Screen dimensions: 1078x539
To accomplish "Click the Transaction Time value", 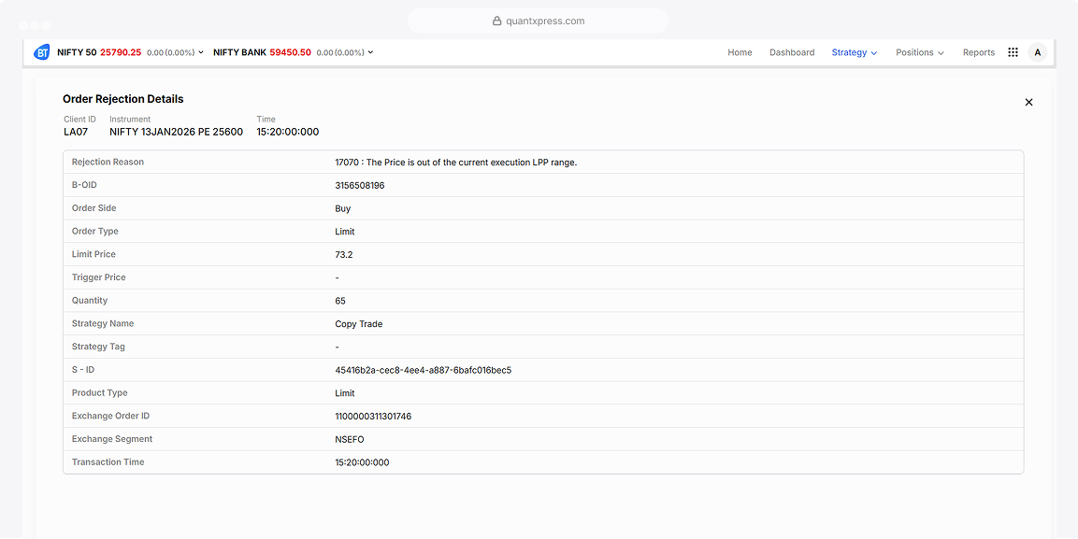I will [x=363, y=462].
